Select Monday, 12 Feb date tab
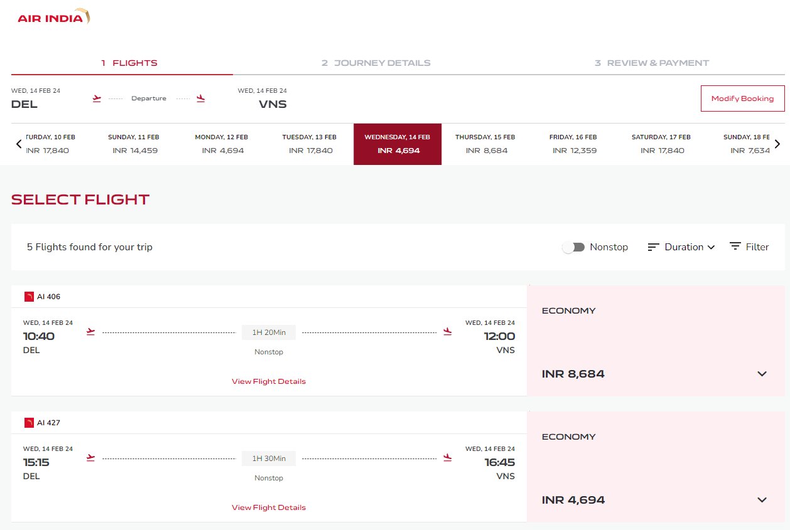The height and width of the screenshot is (530, 790). coord(222,144)
